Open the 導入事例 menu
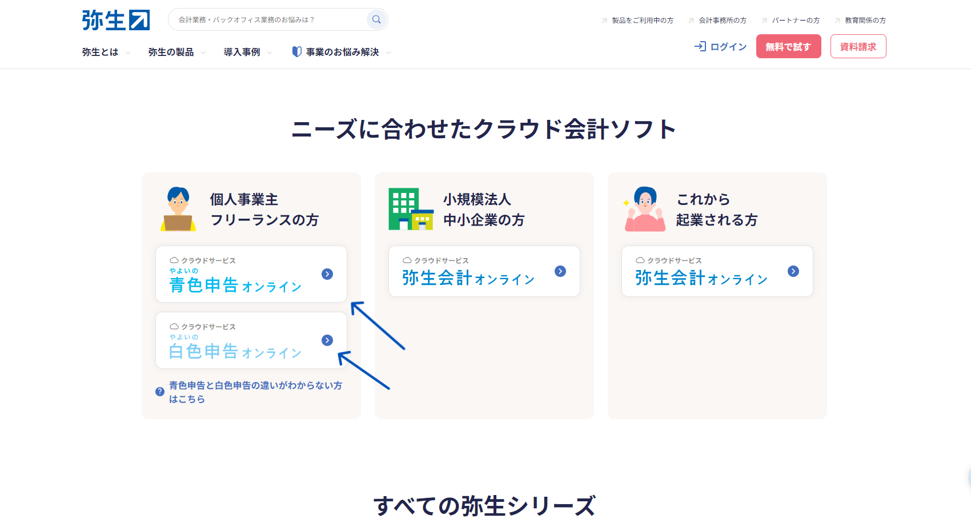This screenshot has height=519, width=971. (242, 52)
